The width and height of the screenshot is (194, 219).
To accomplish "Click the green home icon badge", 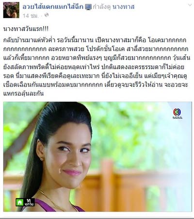I will (x=19, y=202).
